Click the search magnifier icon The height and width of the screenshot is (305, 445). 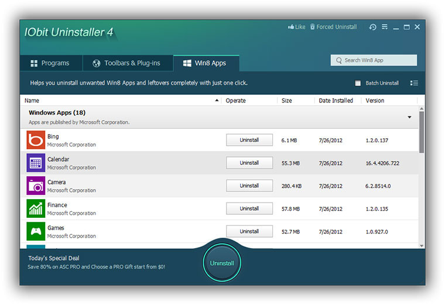click(338, 60)
